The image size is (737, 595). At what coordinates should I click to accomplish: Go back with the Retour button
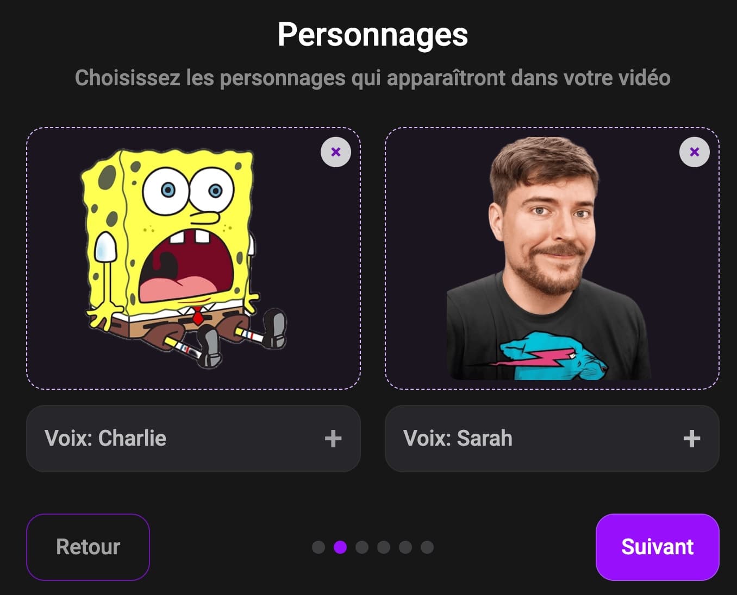coord(88,547)
